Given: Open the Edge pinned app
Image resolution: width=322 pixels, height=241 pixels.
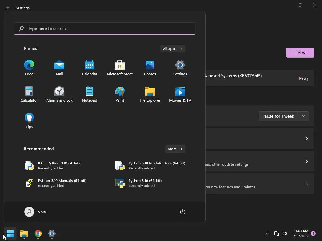Looking at the screenshot, I should click(29, 68).
